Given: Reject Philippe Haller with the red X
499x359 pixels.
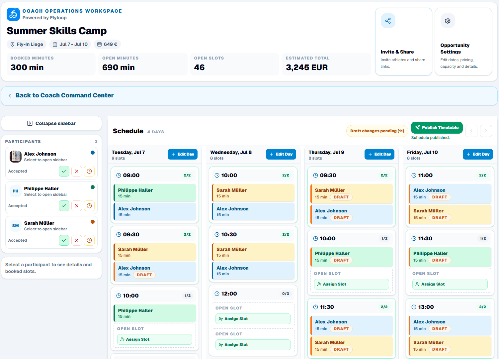Looking at the screenshot, I should point(77,206).
